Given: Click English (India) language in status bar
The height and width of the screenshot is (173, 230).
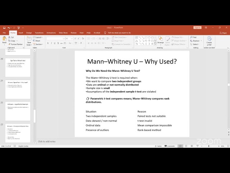Looking at the screenshot, I should [23, 146].
